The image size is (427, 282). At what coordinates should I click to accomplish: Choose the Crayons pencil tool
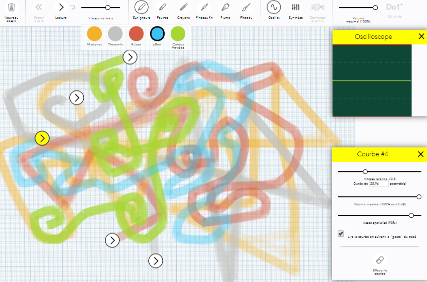click(183, 7)
